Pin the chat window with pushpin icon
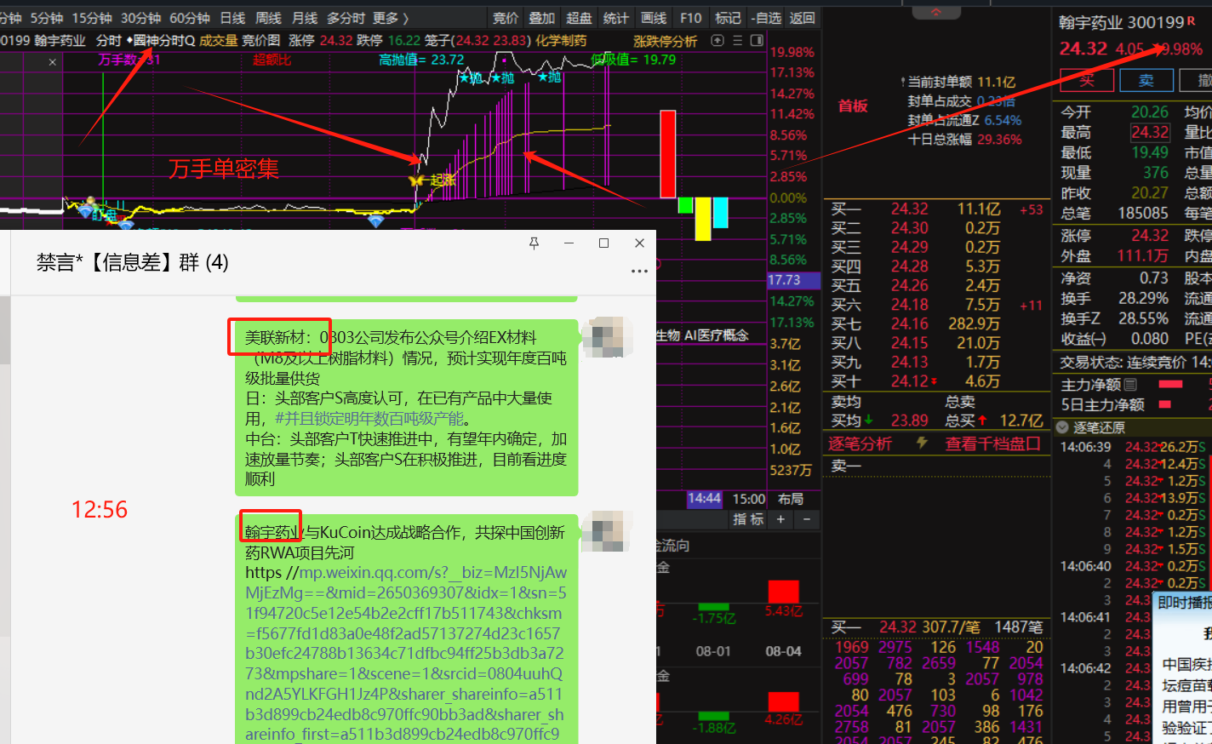The image size is (1212, 744). tap(534, 243)
